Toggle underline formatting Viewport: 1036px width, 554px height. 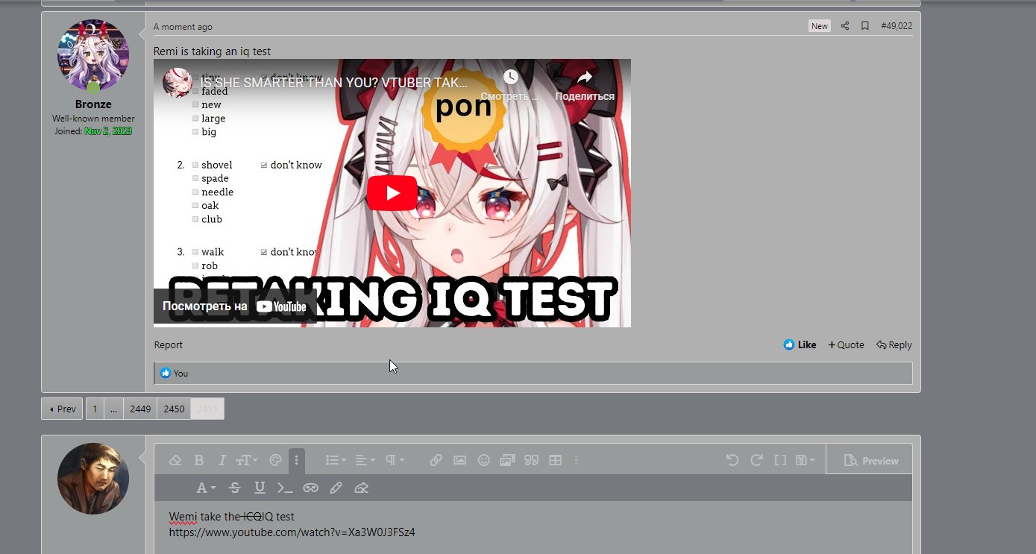(260, 488)
